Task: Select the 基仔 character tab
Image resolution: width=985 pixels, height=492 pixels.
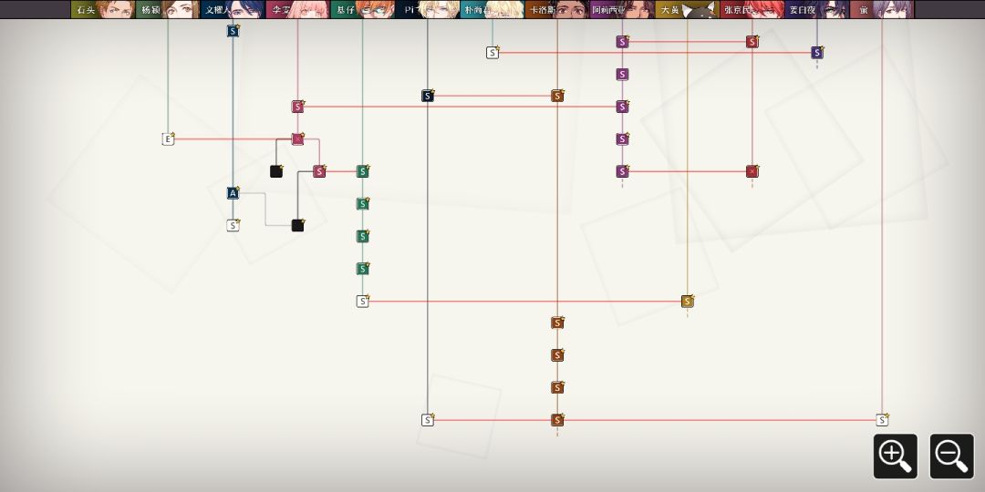Action: 362,9
